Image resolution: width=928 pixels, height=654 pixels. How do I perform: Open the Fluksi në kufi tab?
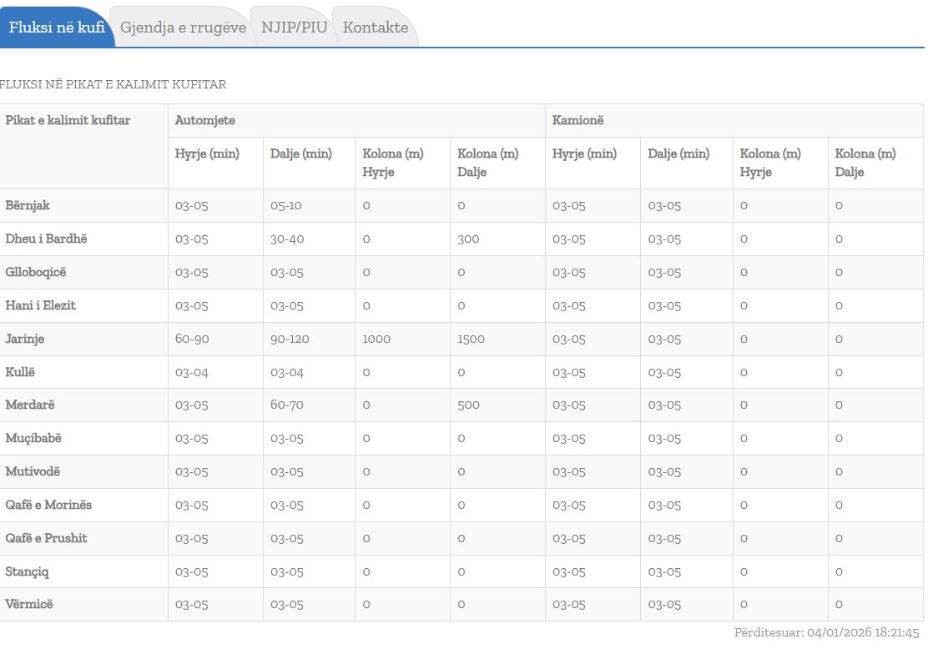click(x=56, y=28)
